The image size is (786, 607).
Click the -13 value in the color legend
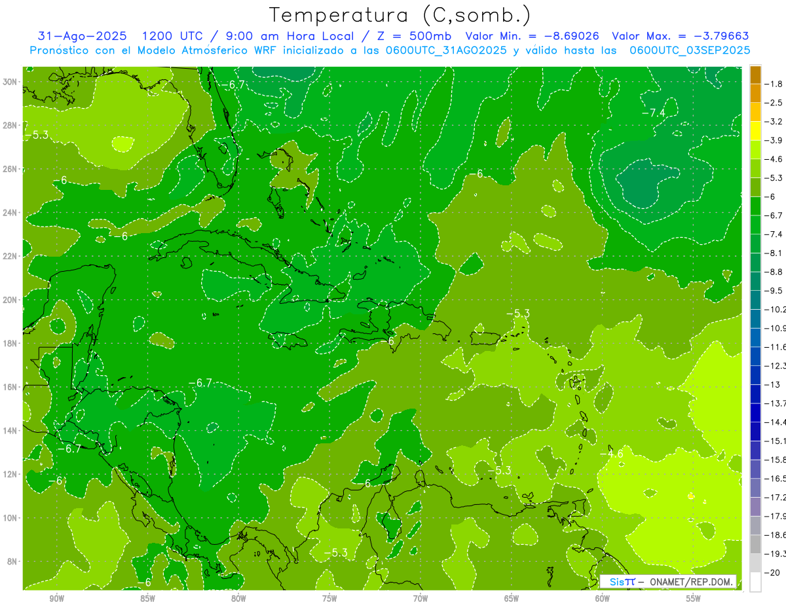772,384
